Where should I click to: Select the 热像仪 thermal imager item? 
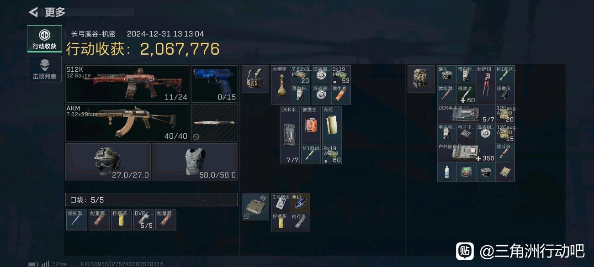tap(505, 94)
